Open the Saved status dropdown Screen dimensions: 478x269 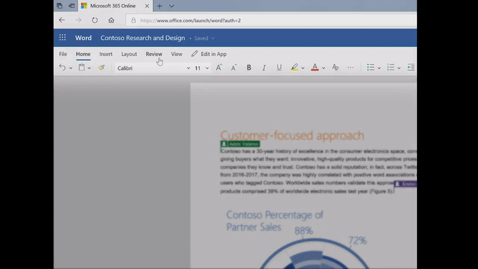204,38
